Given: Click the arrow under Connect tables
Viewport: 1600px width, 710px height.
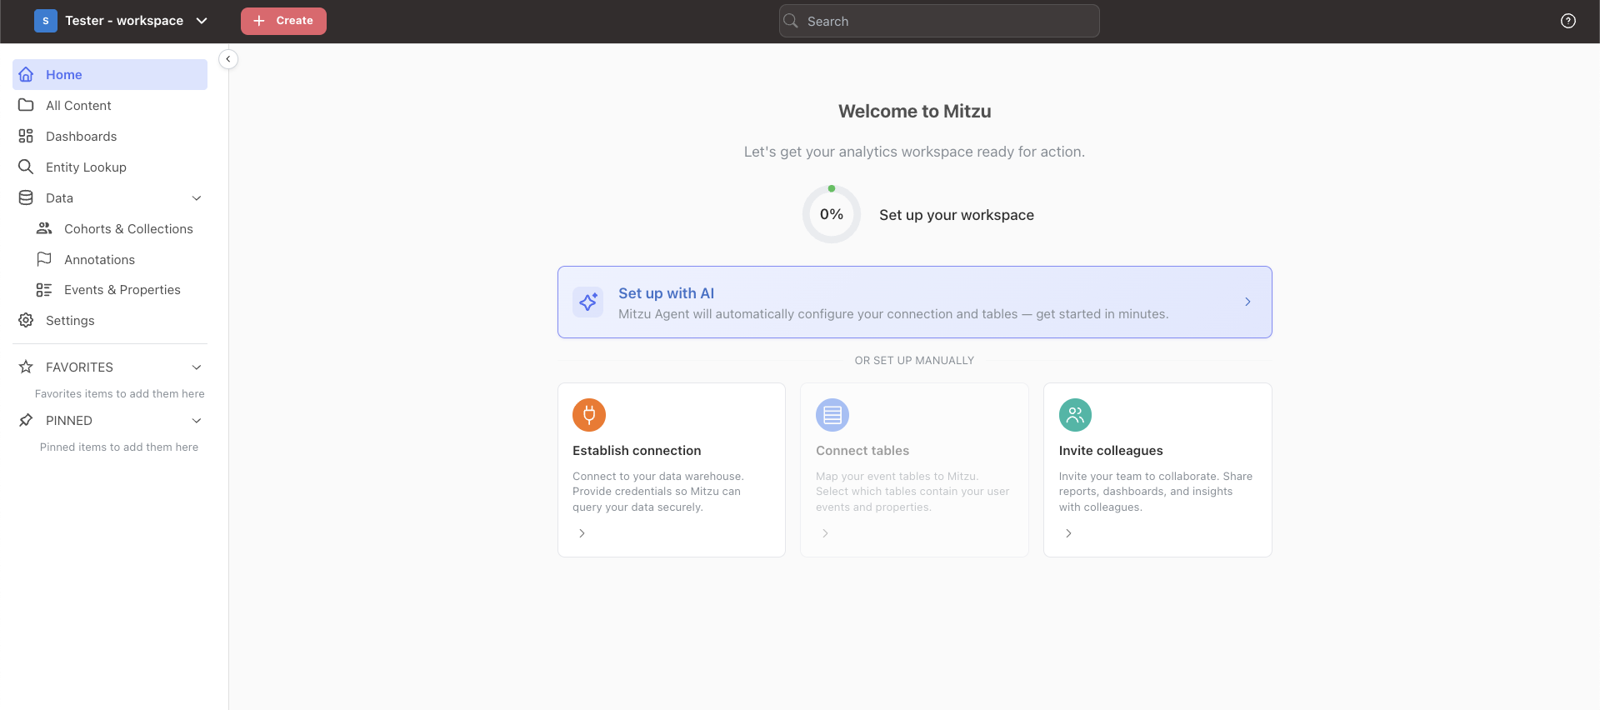Looking at the screenshot, I should pyautogui.click(x=825, y=533).
